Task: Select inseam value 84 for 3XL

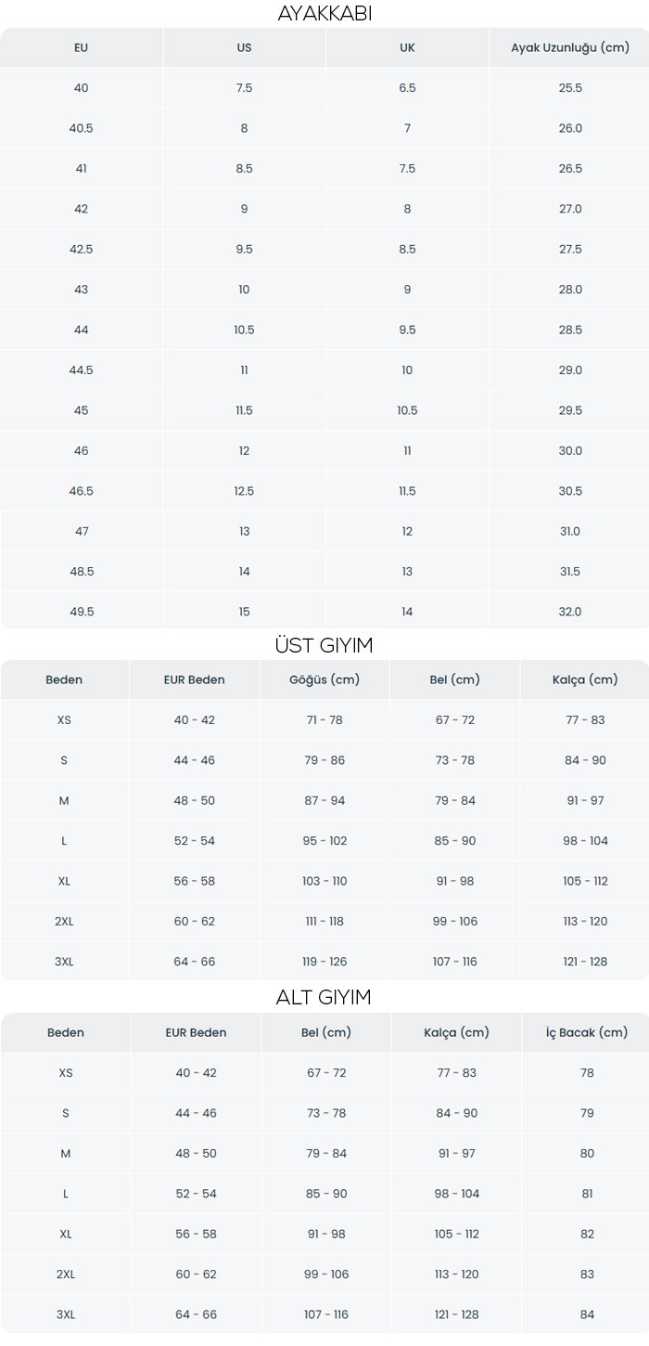Action: (587, 1314)
